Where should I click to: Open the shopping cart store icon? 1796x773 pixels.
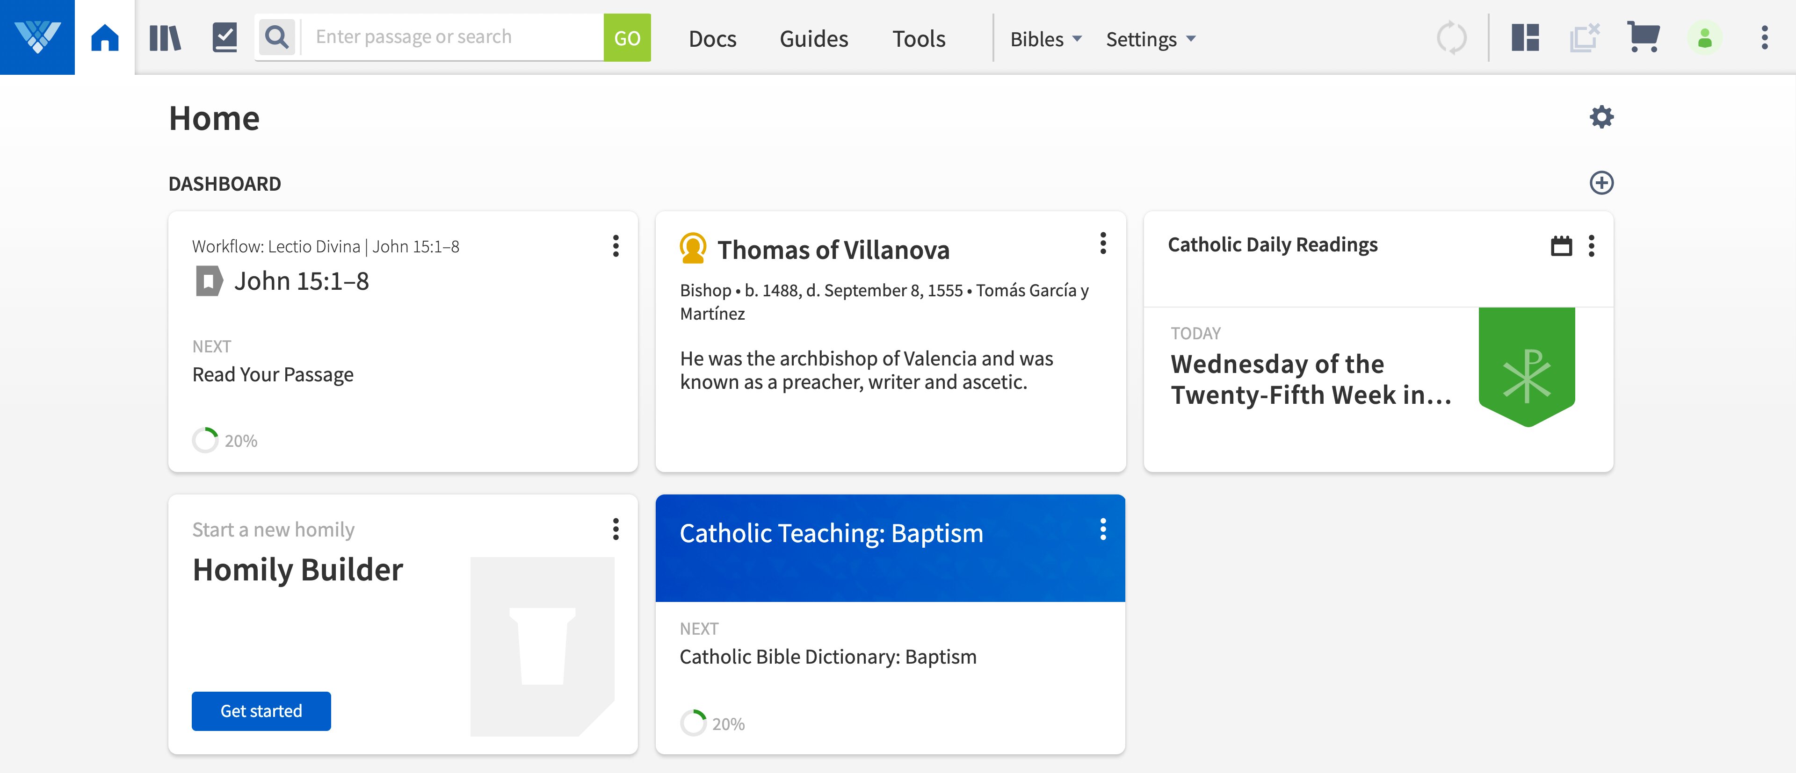pyautogui.click(x=1643, y=37)
